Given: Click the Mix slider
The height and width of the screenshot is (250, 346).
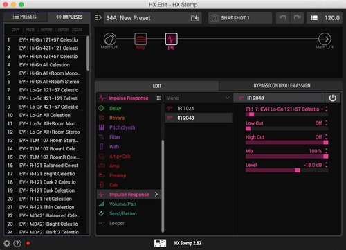Looking at the screenshot, I should tap(286, 157).
